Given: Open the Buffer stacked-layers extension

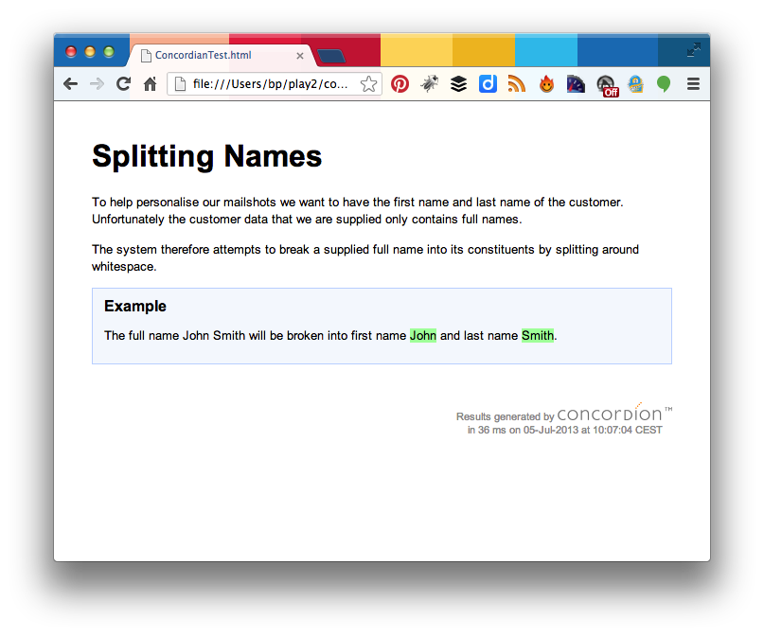Looking at the screenshot, I should (458, 84).
